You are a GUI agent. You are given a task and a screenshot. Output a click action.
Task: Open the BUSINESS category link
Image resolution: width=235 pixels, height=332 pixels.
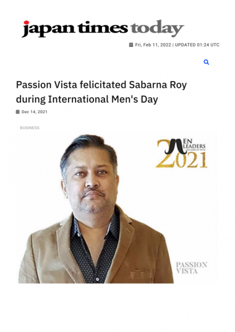30,128
